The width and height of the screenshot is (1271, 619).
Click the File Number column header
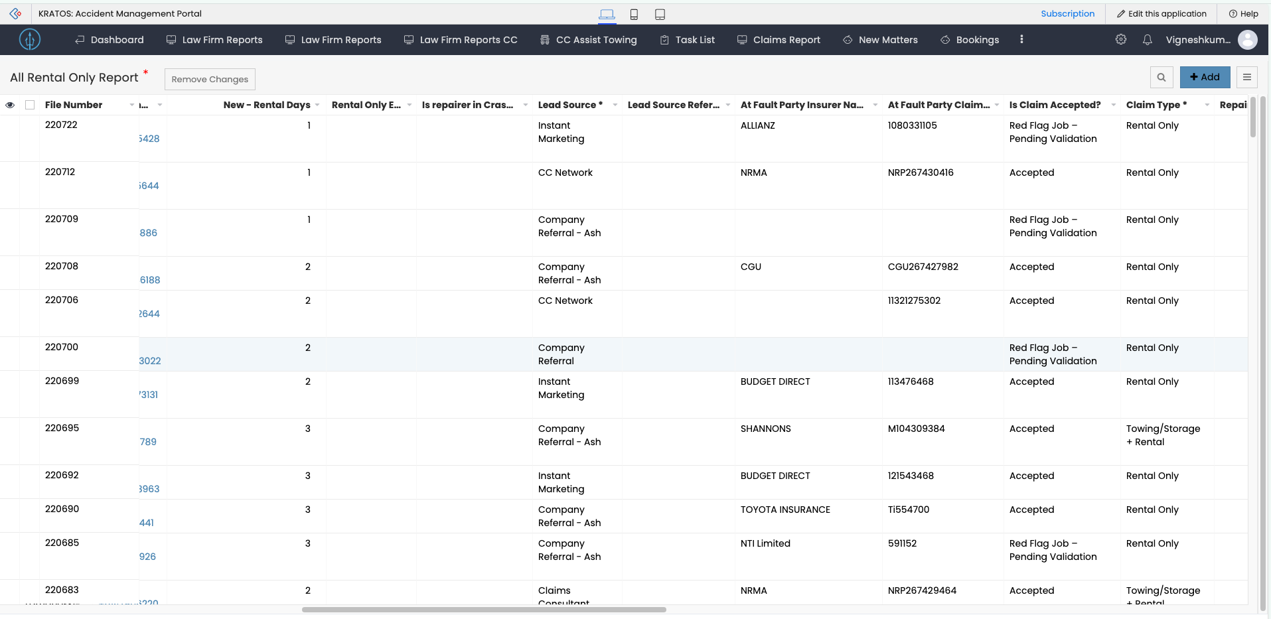tap(74, 105)
